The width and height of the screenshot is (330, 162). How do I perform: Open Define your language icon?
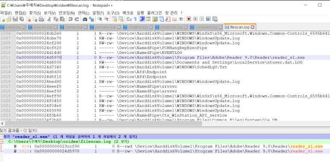(x=149, y=19)
